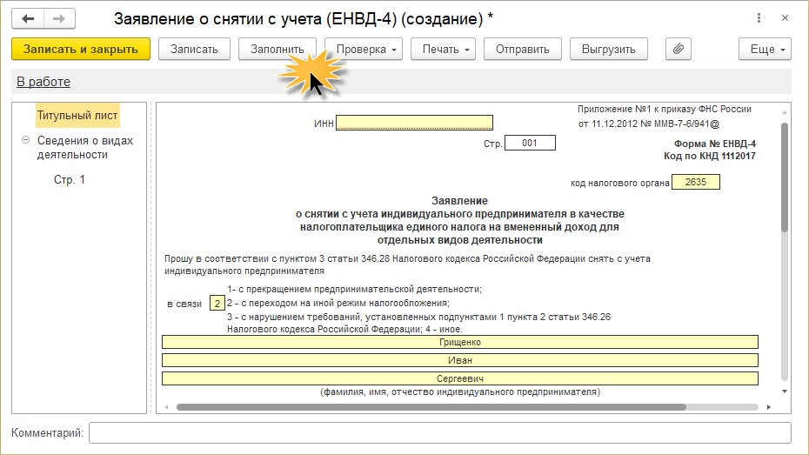
Task: Select Титульный лист section
Action: (77, 116)
